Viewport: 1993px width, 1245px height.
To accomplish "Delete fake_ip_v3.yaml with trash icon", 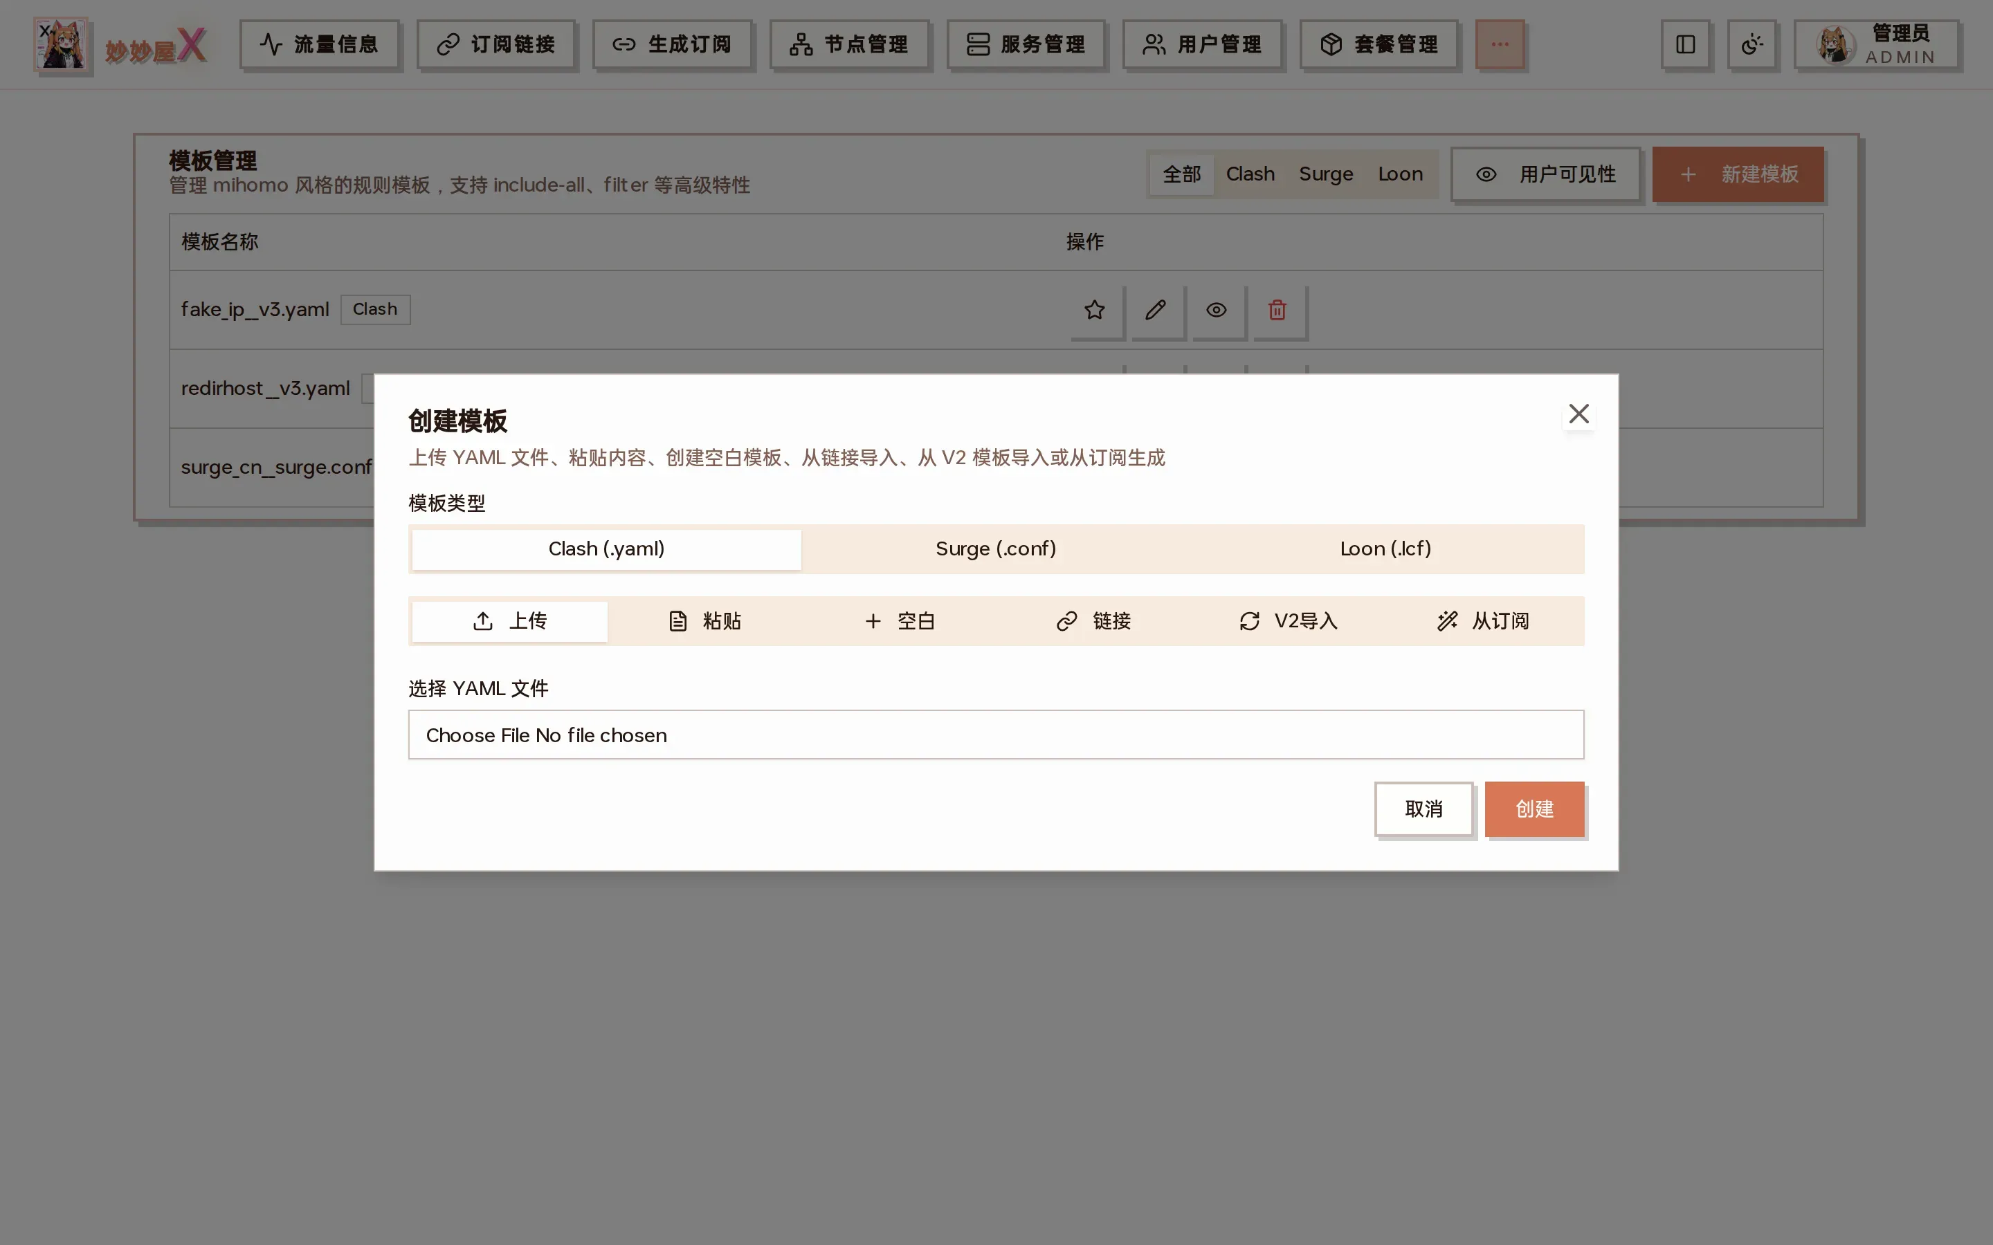I will tap(1277, 311).
